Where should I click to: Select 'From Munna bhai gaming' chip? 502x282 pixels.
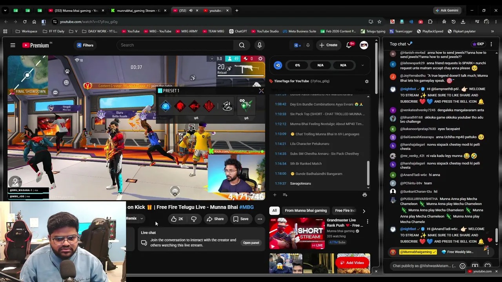306,210
